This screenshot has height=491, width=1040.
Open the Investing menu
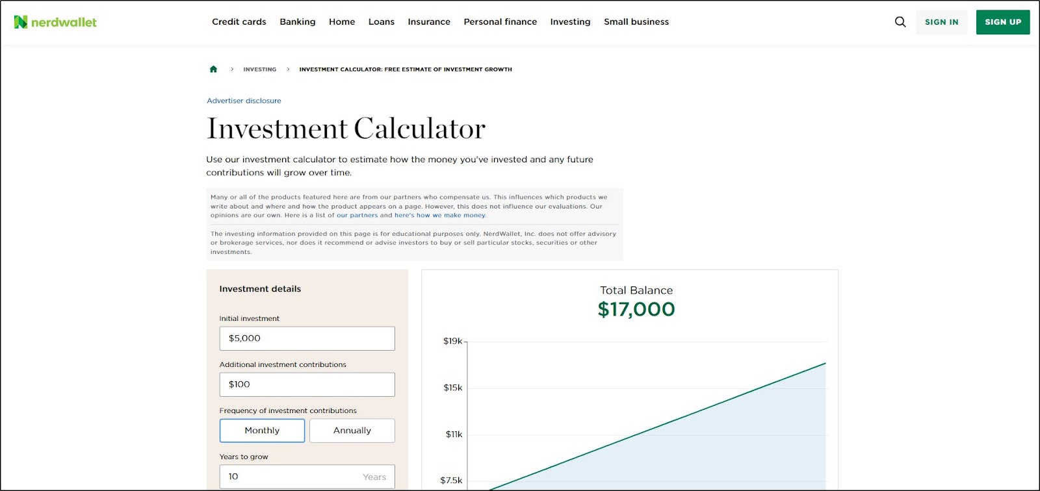(x=571, y=22)
